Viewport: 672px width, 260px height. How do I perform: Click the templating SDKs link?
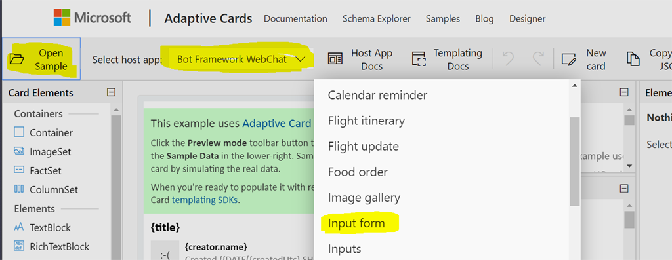click(205, 199)
